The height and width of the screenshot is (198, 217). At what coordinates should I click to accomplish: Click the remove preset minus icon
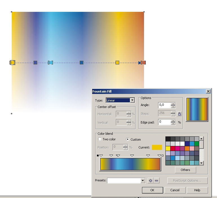tap(156, 181)
